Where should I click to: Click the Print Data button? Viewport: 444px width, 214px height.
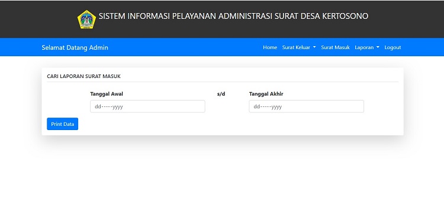[x=63, y=124]
